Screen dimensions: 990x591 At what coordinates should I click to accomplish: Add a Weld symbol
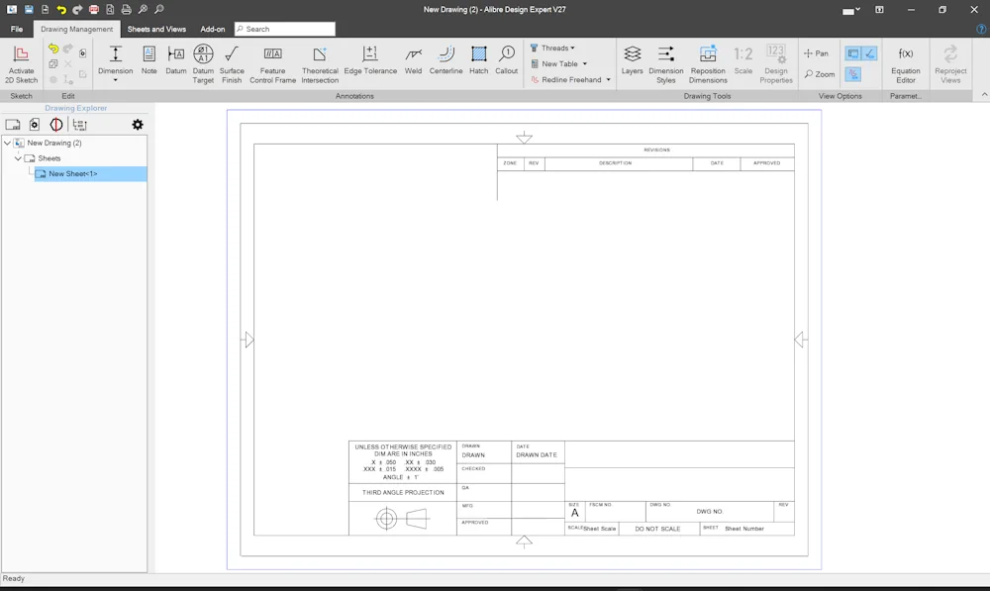point(414,60)
